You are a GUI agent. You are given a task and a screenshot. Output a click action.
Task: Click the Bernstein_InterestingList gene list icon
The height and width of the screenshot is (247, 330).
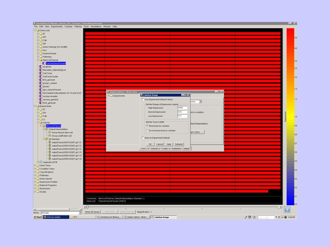[41, 70]
